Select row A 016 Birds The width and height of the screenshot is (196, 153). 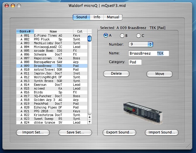(52, 92)
